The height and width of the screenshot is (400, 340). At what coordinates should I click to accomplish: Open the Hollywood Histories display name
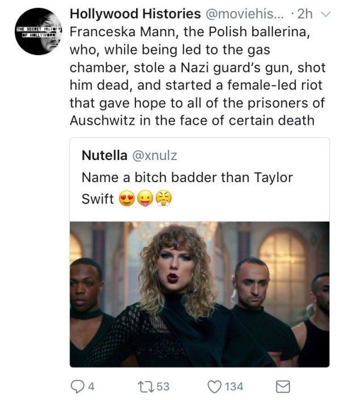pyautogui.click(x=135, y=14)
